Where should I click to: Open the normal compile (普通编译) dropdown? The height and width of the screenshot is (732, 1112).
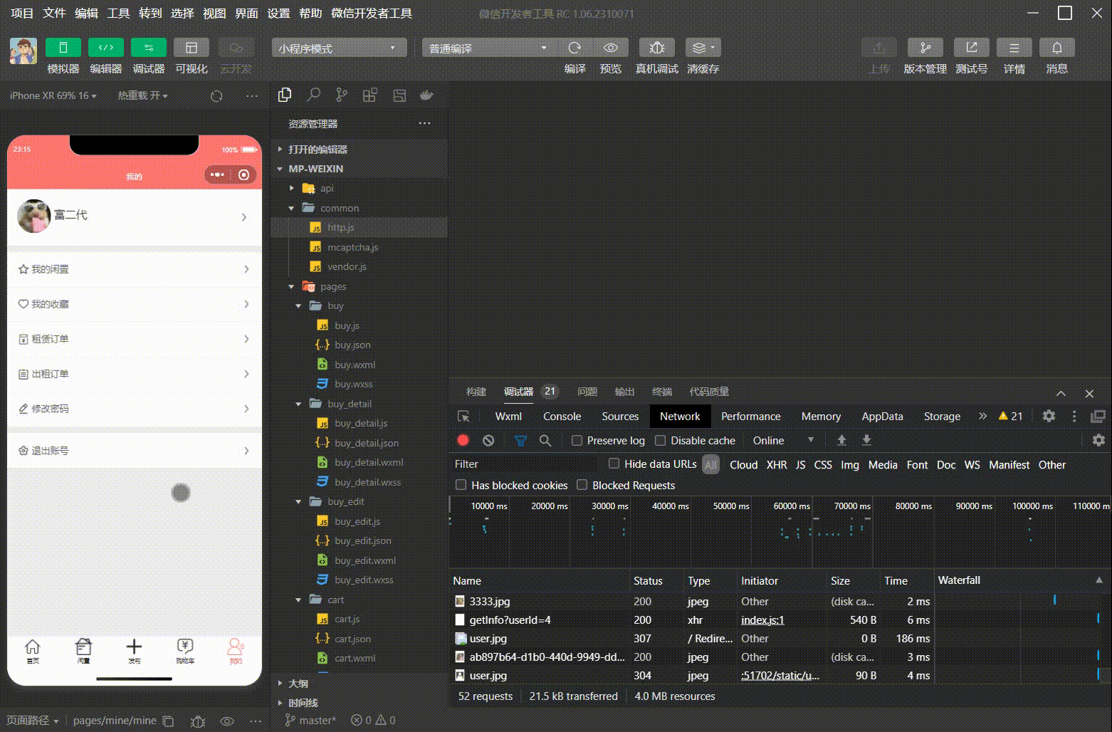pos(488,48)
